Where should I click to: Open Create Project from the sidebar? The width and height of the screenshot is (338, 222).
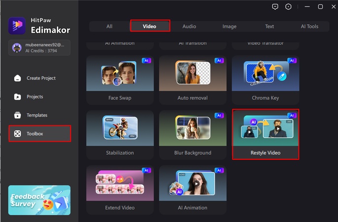pos(39,78)
